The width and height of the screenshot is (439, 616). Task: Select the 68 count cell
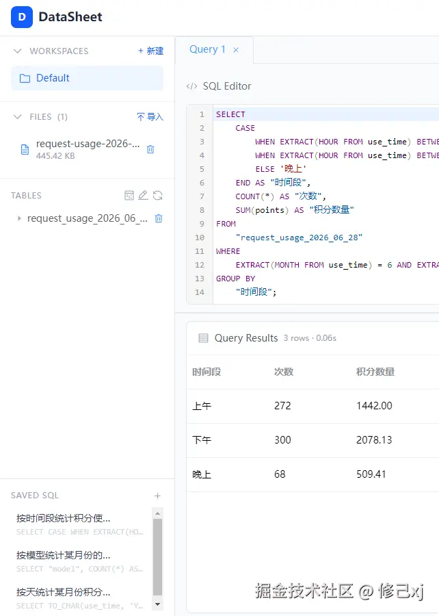280,474
